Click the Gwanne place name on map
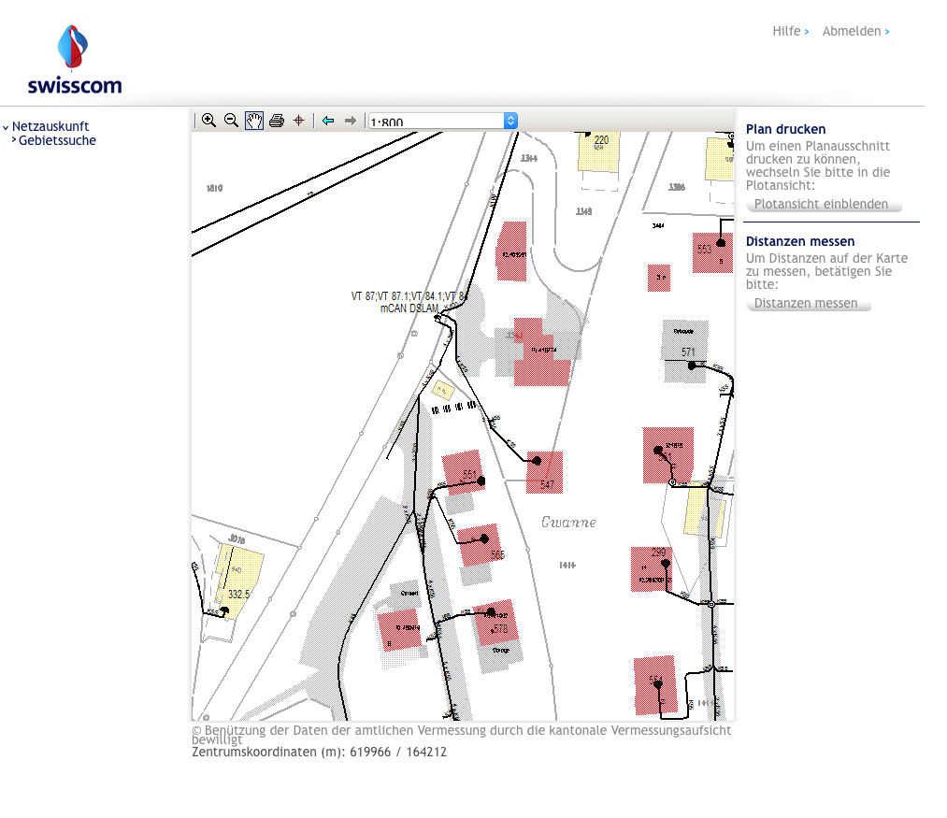The width and height of the screenshot is (947, 818). (x=568, y=523)
